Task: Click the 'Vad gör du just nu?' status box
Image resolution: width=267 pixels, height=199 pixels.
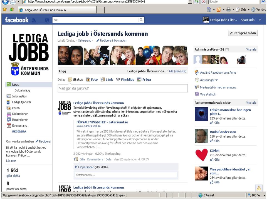Action: point(123,88)
